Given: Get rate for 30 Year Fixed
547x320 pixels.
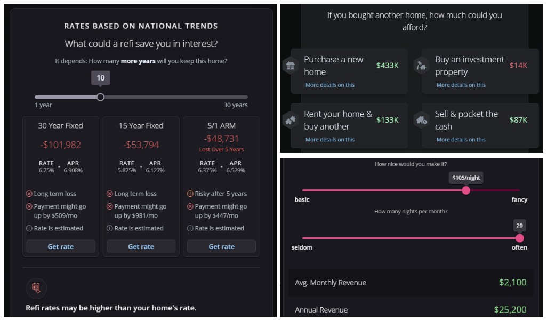Looking at the screenshot, I should pos(61,246).
